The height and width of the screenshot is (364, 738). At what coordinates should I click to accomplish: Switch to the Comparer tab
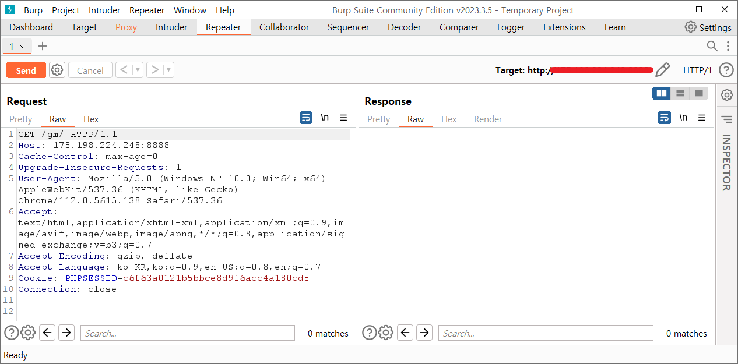[459, 27]
